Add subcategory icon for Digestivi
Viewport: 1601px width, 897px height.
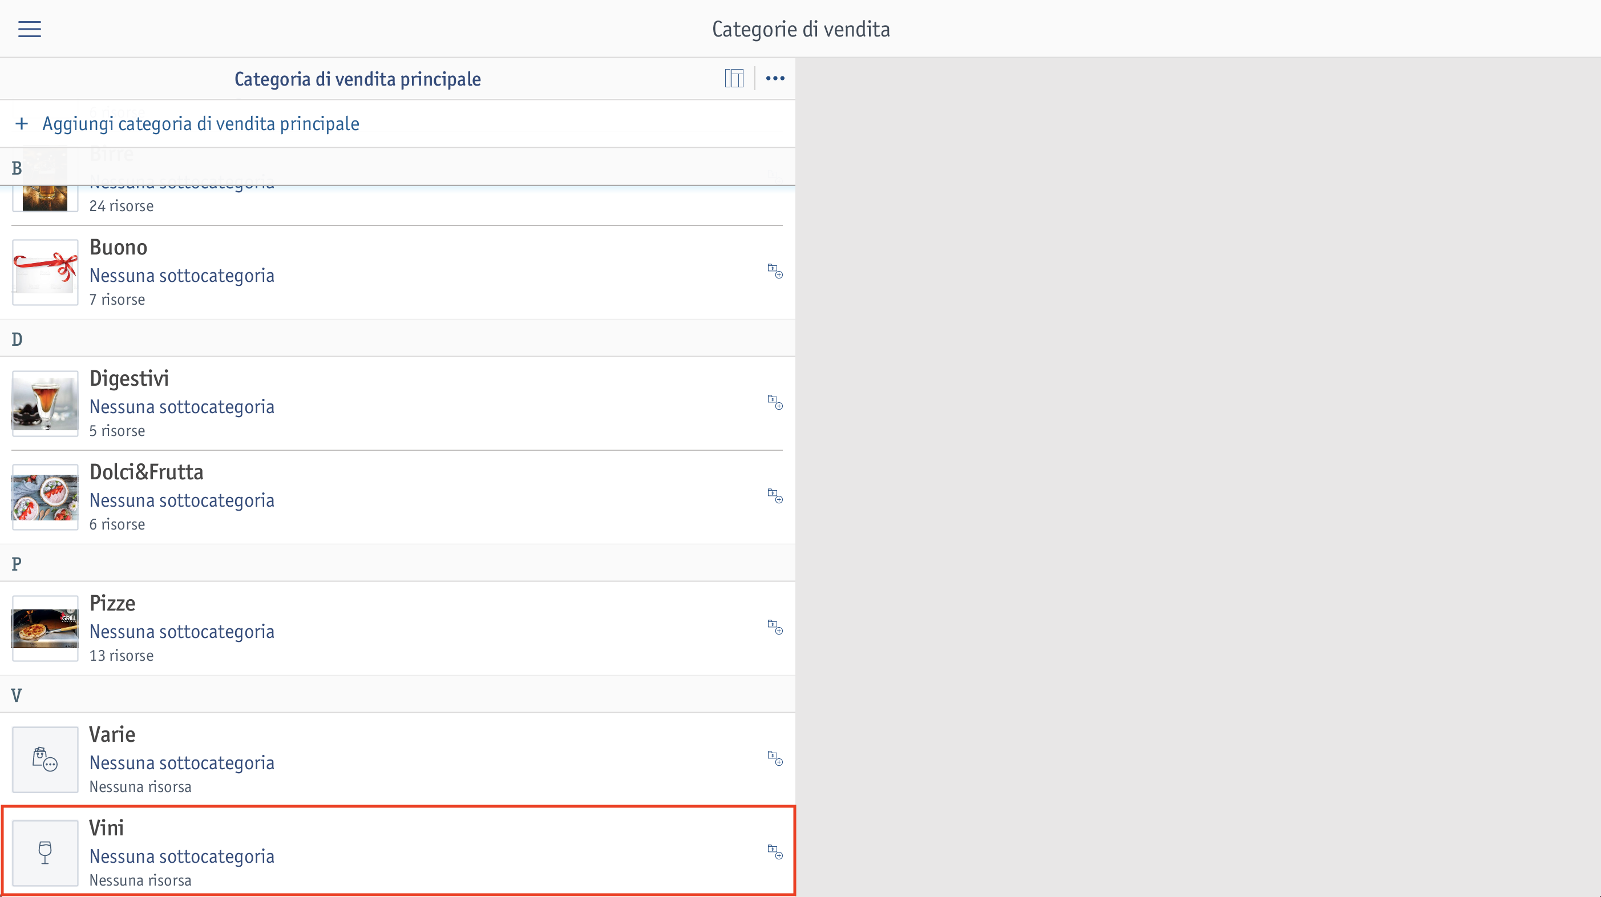pyautogui.click(x=775, y=402)
